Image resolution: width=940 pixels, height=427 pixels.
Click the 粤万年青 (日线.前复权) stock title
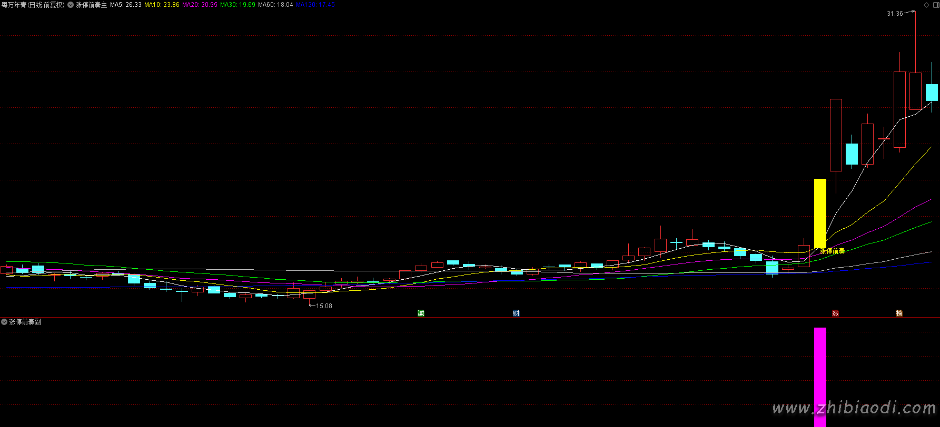tap(33, 5)
